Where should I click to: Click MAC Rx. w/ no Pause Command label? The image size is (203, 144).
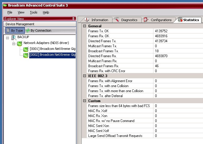coord(111,121)
